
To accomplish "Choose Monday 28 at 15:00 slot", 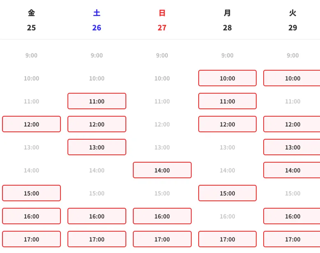I will [227, 193].
